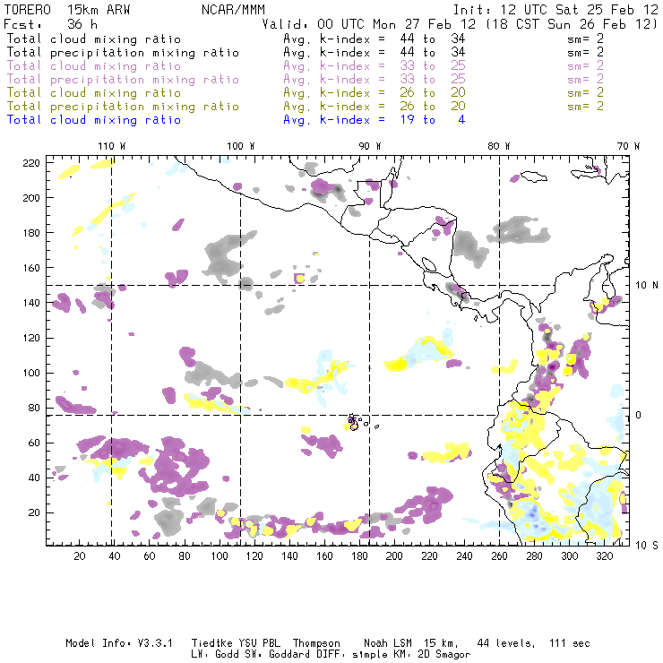Select blue k-index value "19 to 4"
The height and width of the screenshot is (663, 663).
tap(432, 119)
